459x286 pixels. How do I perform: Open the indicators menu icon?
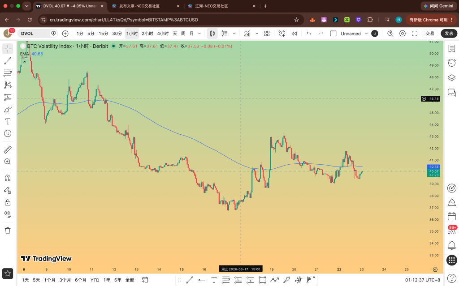pyautogui.click(x=247, y=34)
